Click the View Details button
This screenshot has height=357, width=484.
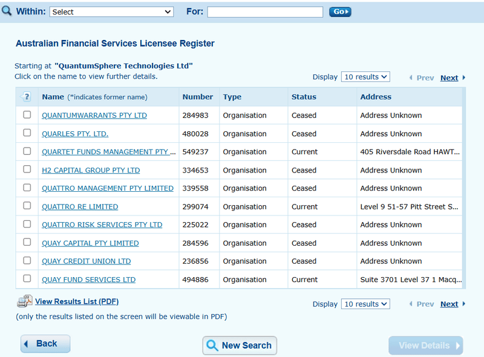point(426,346)
